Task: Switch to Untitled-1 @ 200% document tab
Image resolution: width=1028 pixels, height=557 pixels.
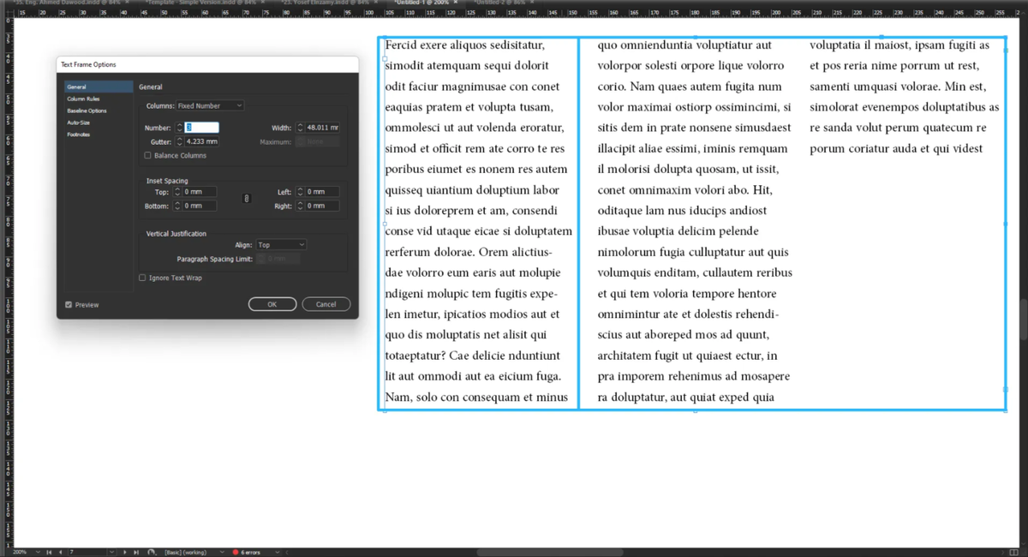Action: coord(426,3)
